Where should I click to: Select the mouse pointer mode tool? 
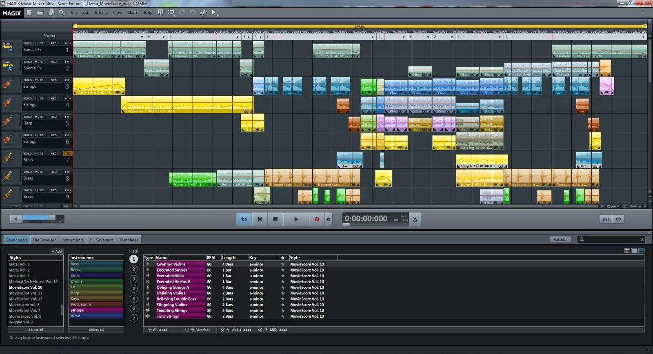pyautogui.click(x=213, y=13)
